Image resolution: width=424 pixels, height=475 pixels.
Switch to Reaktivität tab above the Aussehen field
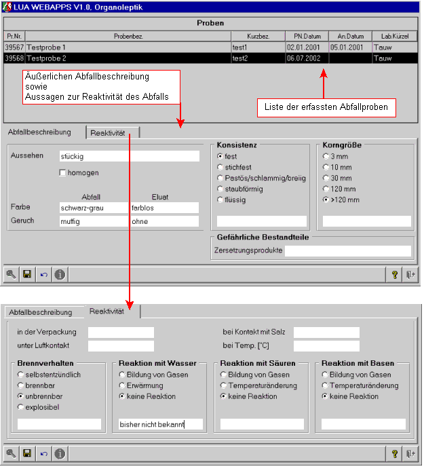tap(112, 133)
